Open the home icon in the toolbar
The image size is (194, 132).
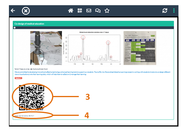(x=71, y=11)
